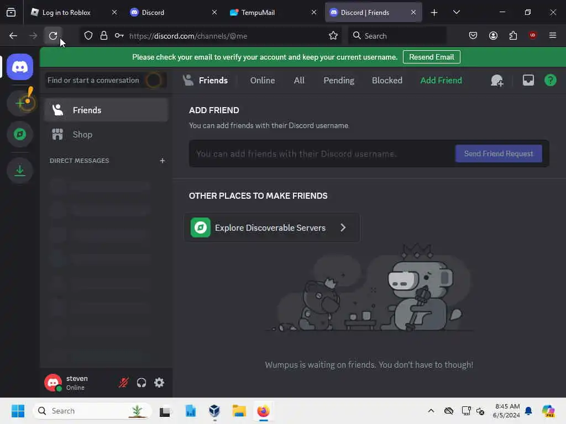This screenshot has height=424, width=566.
Task: Expand list all tabs dropdown
Action: [456, 12]
